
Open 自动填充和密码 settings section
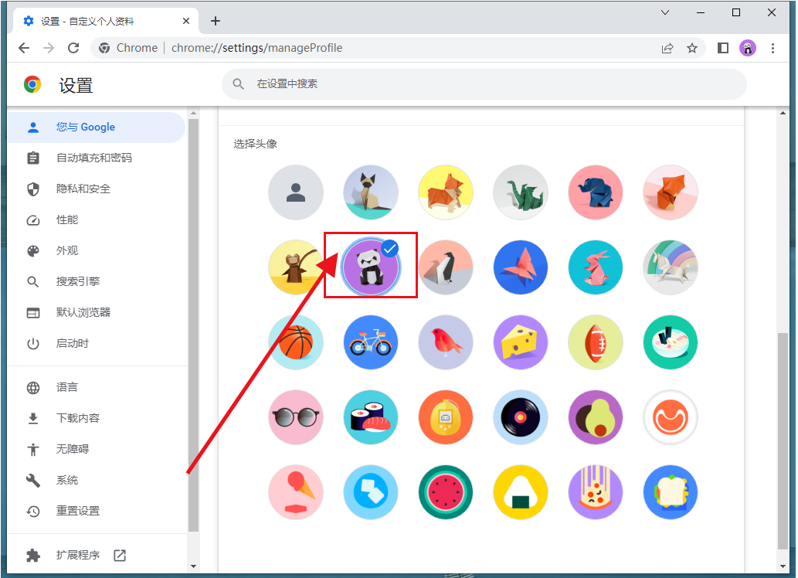click(x=94, y=158)
